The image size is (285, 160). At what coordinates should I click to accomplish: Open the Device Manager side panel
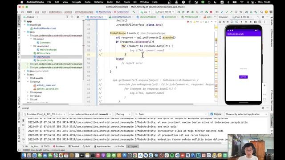click(x=271, y=38)
